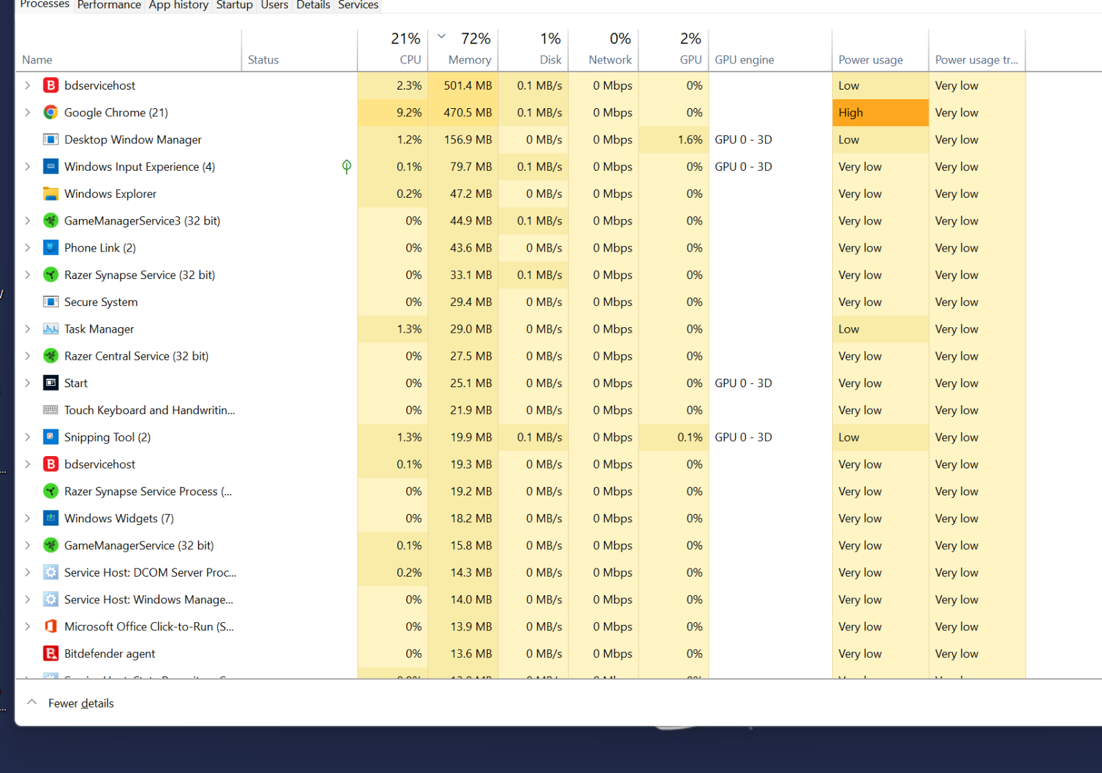
Task: Click the Razer Synapse Service Process icon
Action: [x=50, y=491]
